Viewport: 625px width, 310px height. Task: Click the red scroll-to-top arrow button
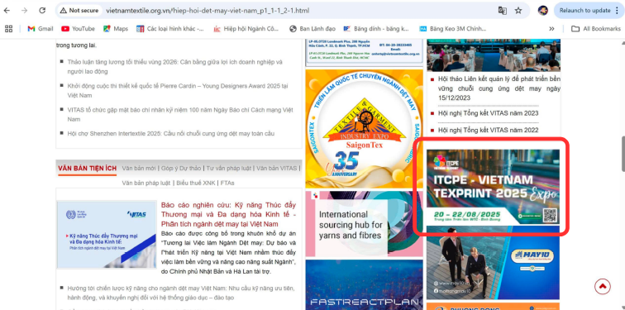[603, 286]
